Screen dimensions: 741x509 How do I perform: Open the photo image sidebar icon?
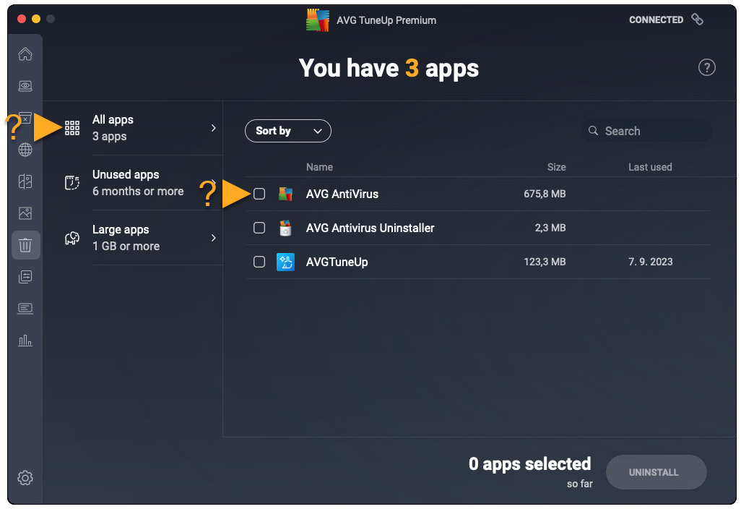pos(25,213)
